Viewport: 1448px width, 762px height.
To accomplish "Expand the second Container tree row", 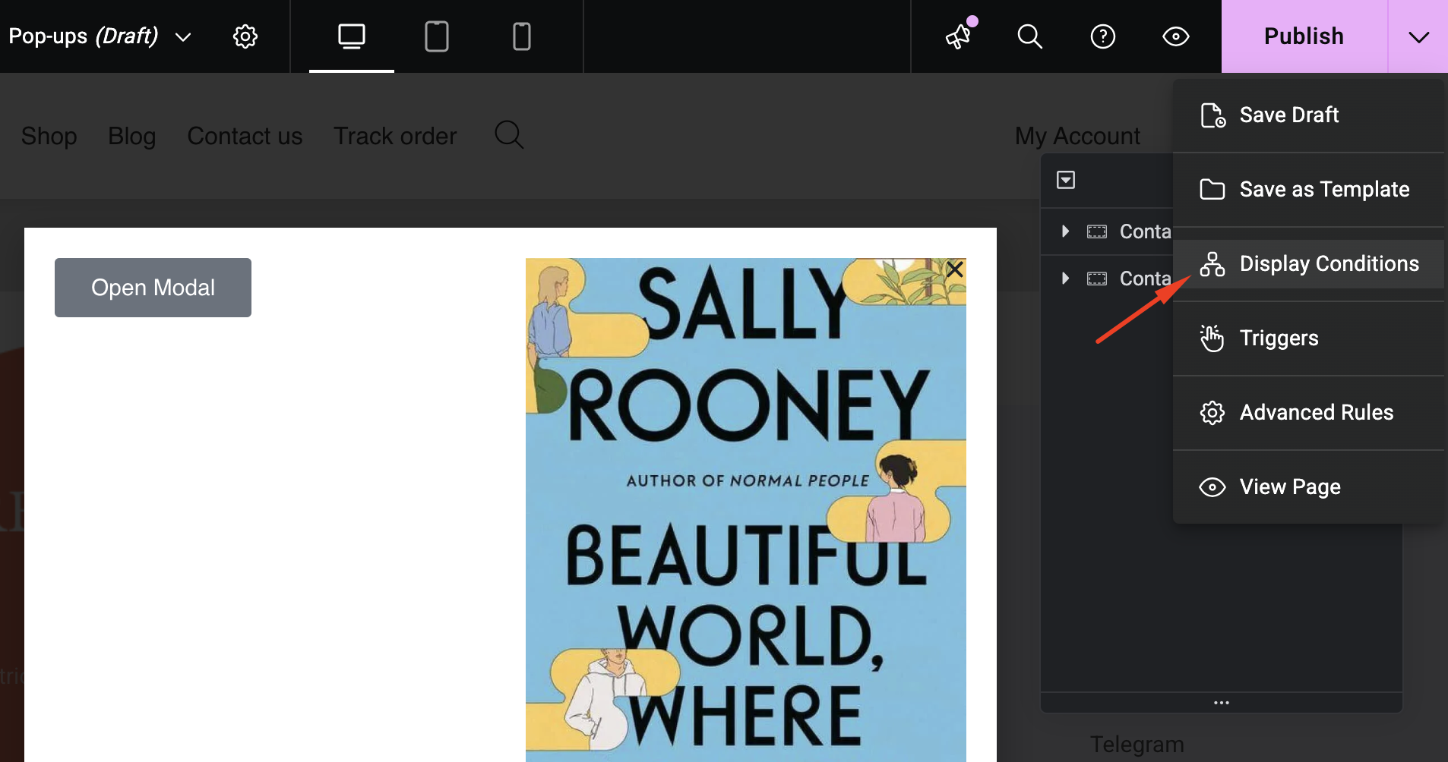I will (1065, 279).
